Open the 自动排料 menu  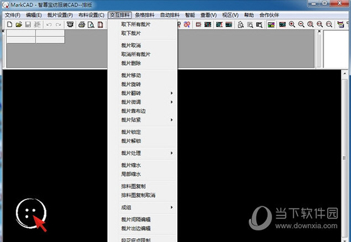pyautogui.click(x=170, y=15)
